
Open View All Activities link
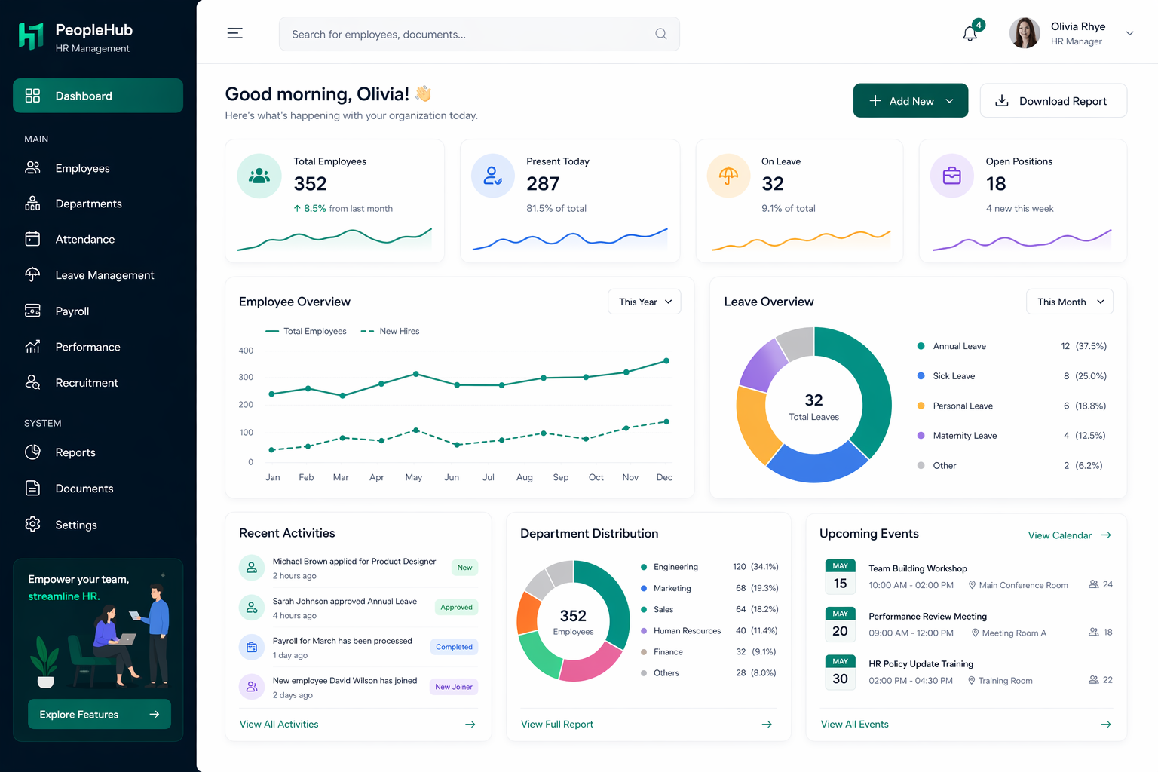[279, 724]
